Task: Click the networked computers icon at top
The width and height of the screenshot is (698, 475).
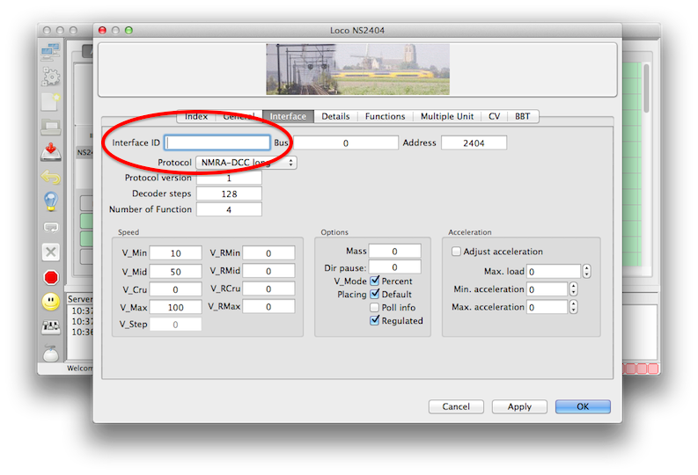Action: (51, 51)
